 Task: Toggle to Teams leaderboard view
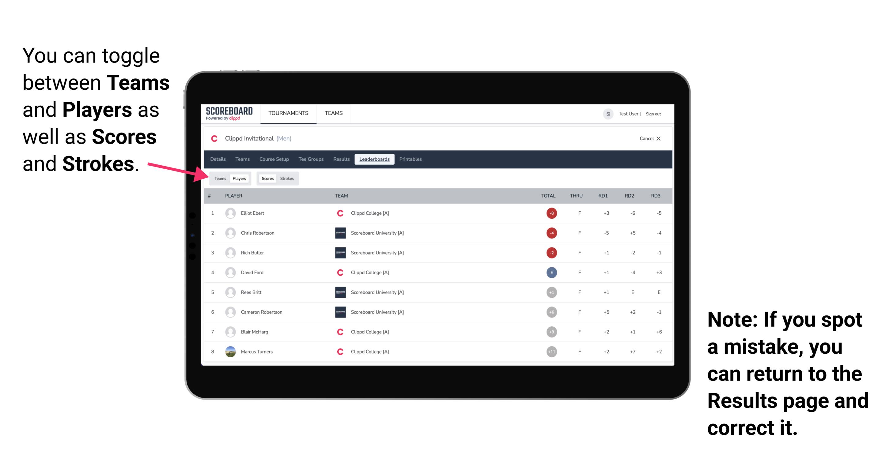point(219,178)
